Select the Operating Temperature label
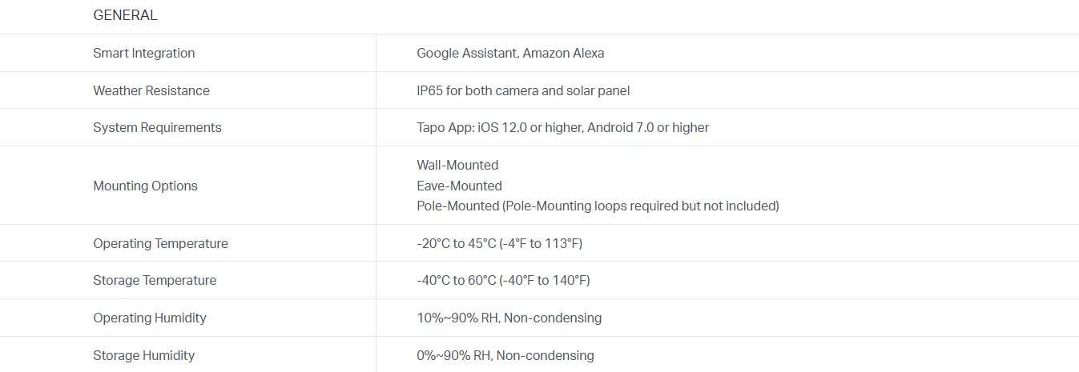 point(160,243)
